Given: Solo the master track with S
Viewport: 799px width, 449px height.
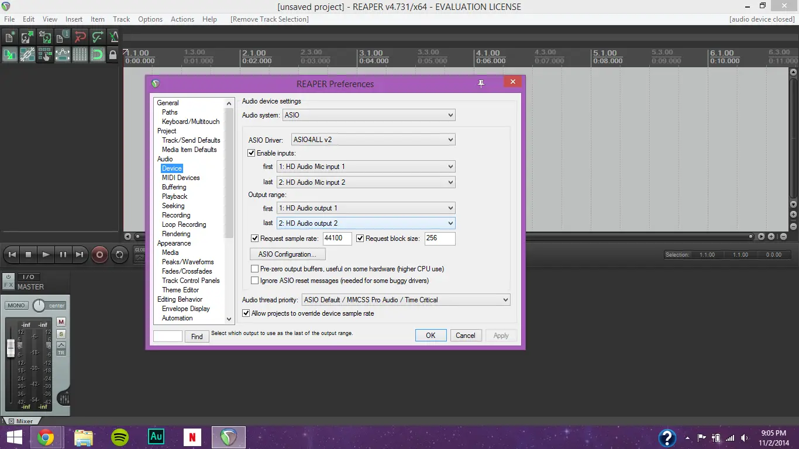Looking at the screenshot, I should 61,334.
